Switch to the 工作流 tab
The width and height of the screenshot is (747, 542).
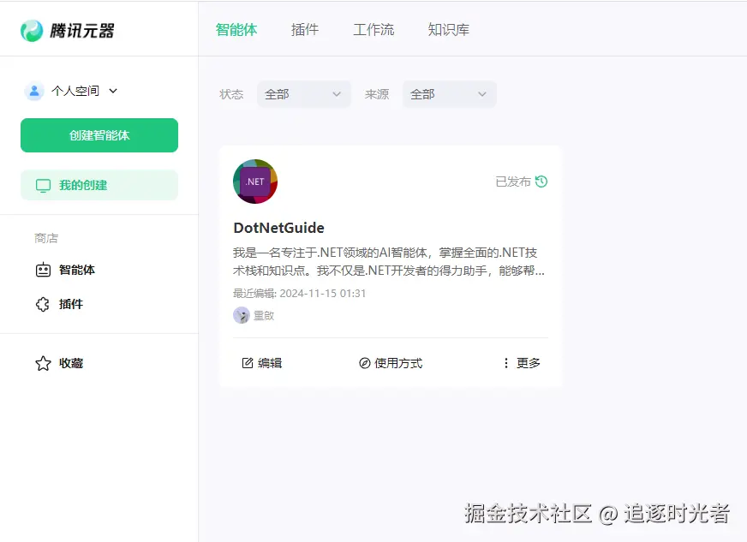pos(373,29)
